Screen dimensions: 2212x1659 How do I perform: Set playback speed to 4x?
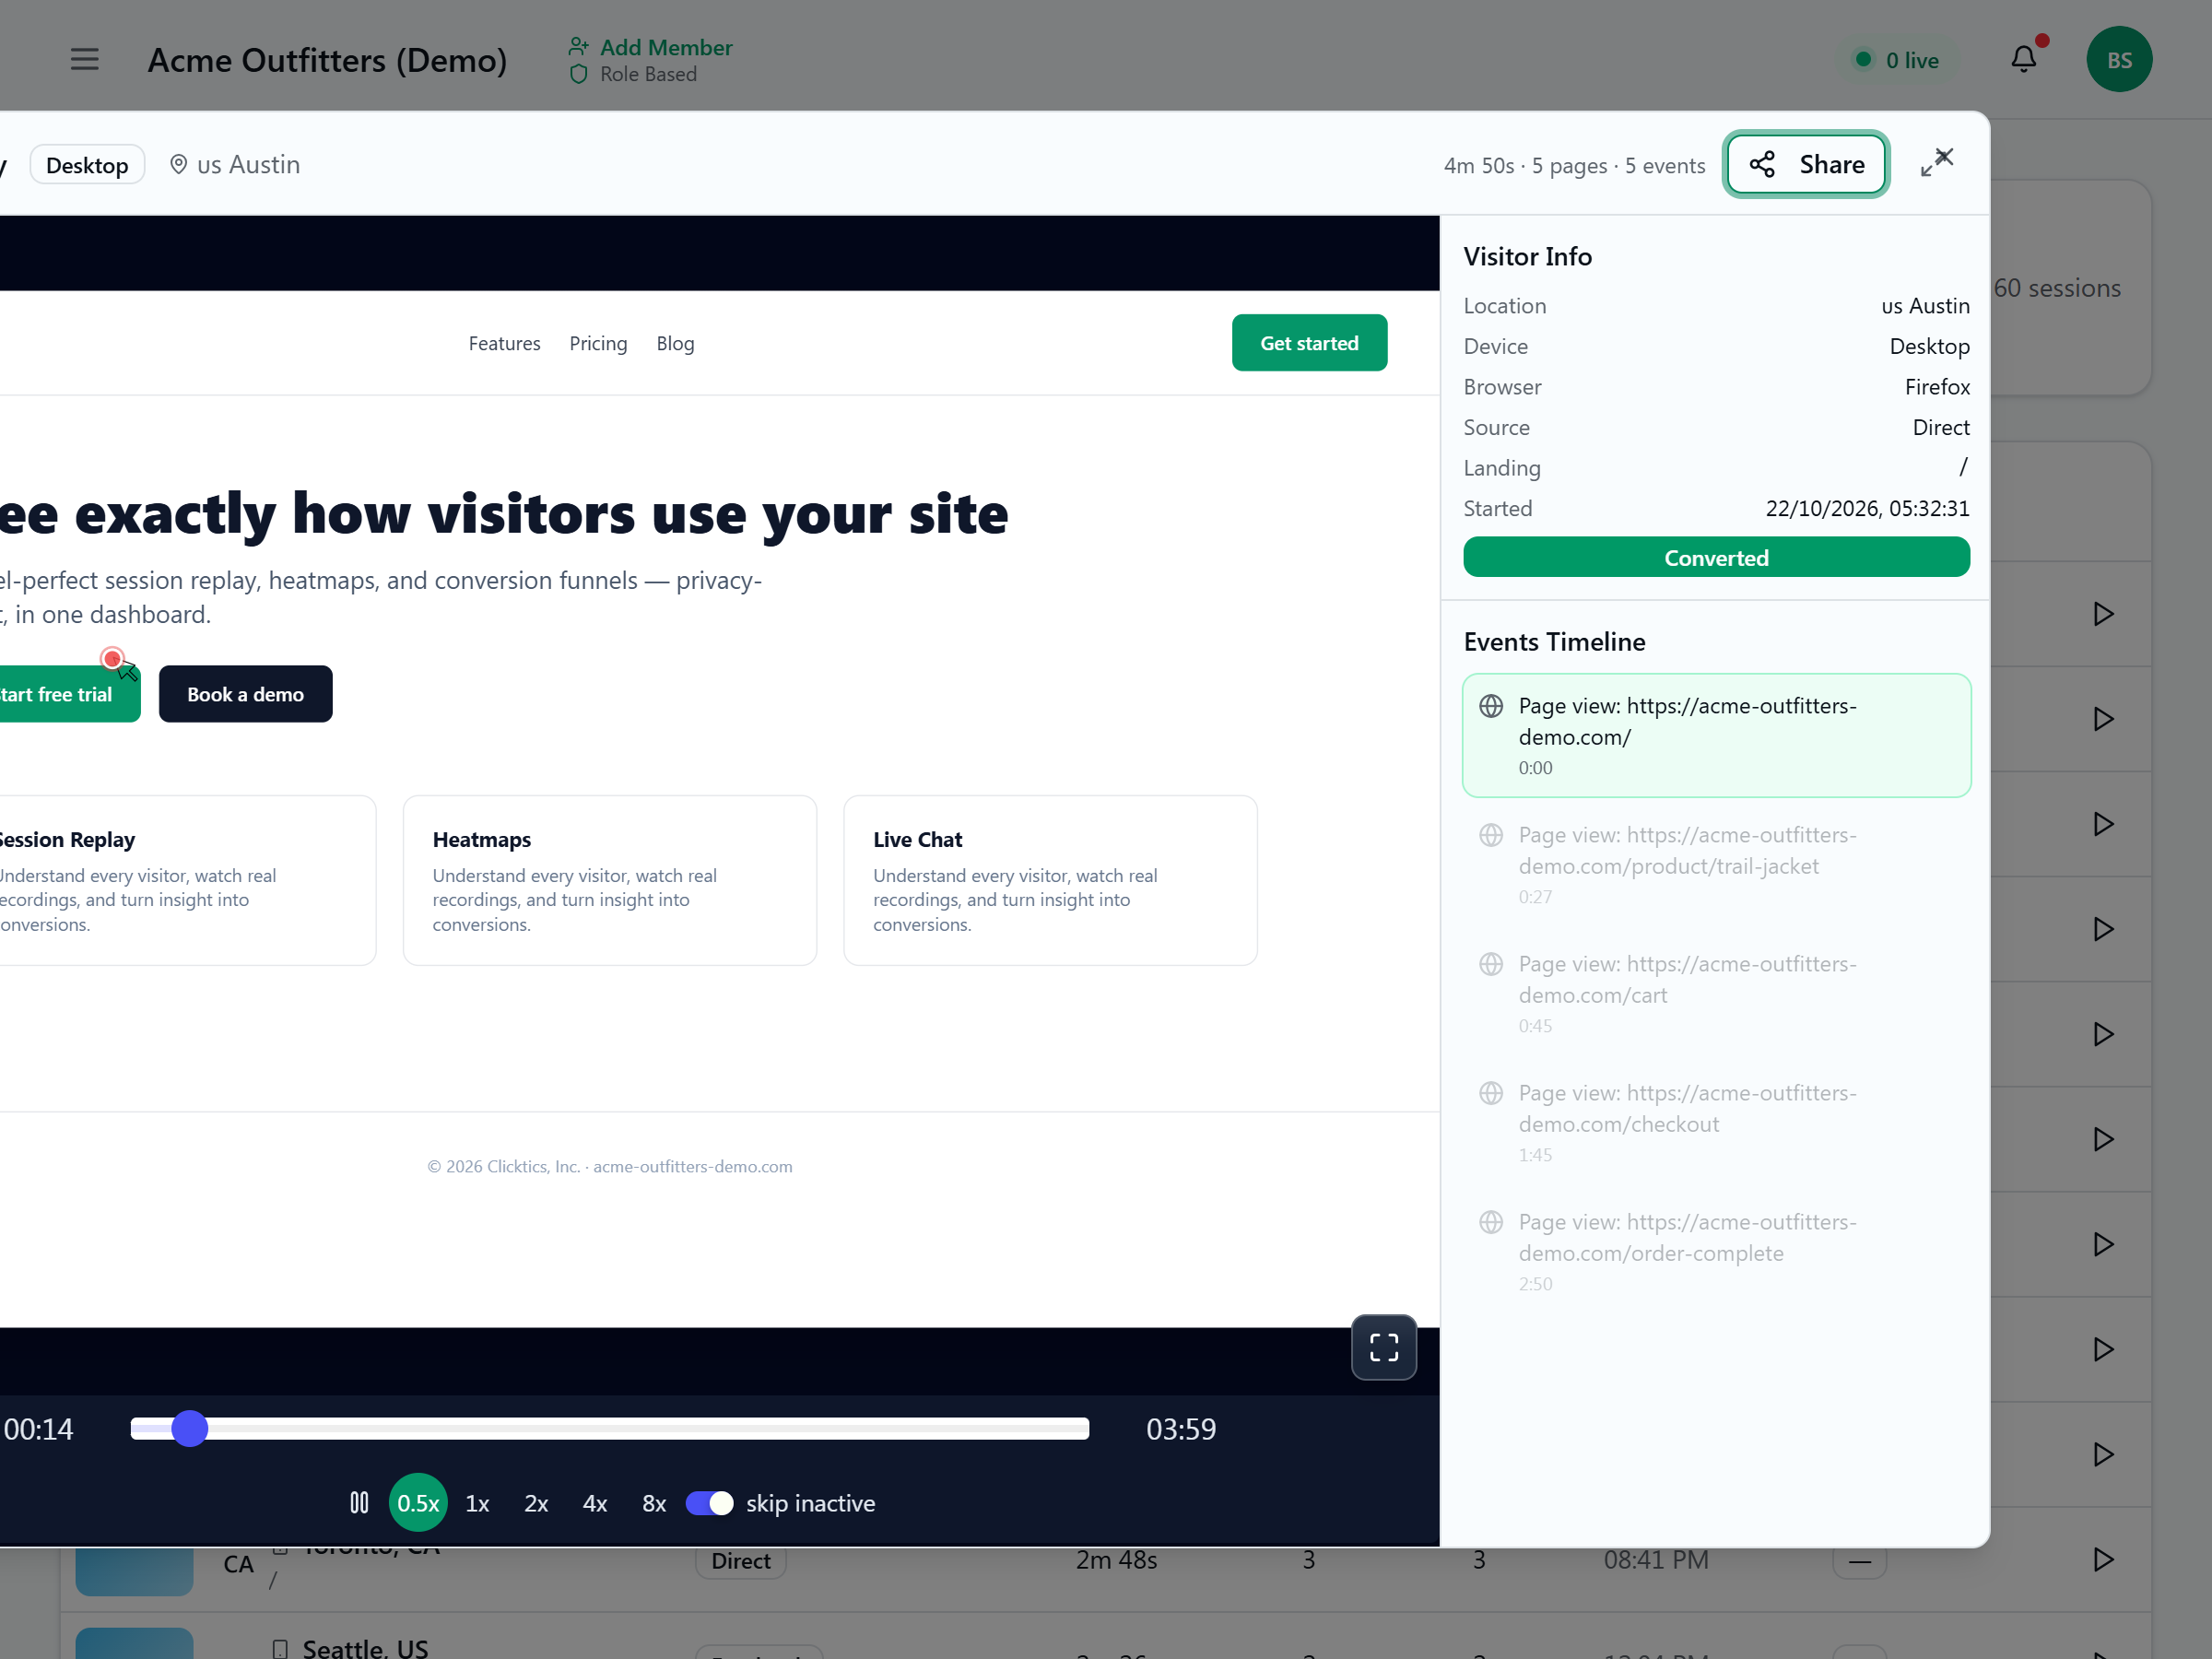click(595, 1502)
